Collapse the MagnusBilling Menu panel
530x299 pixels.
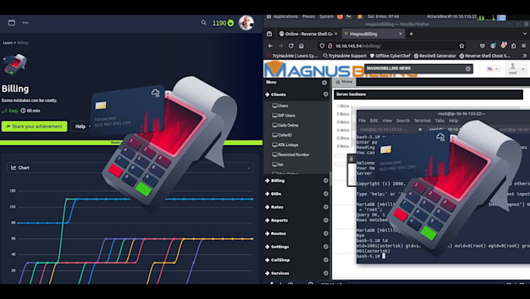(x=324, y=82)
